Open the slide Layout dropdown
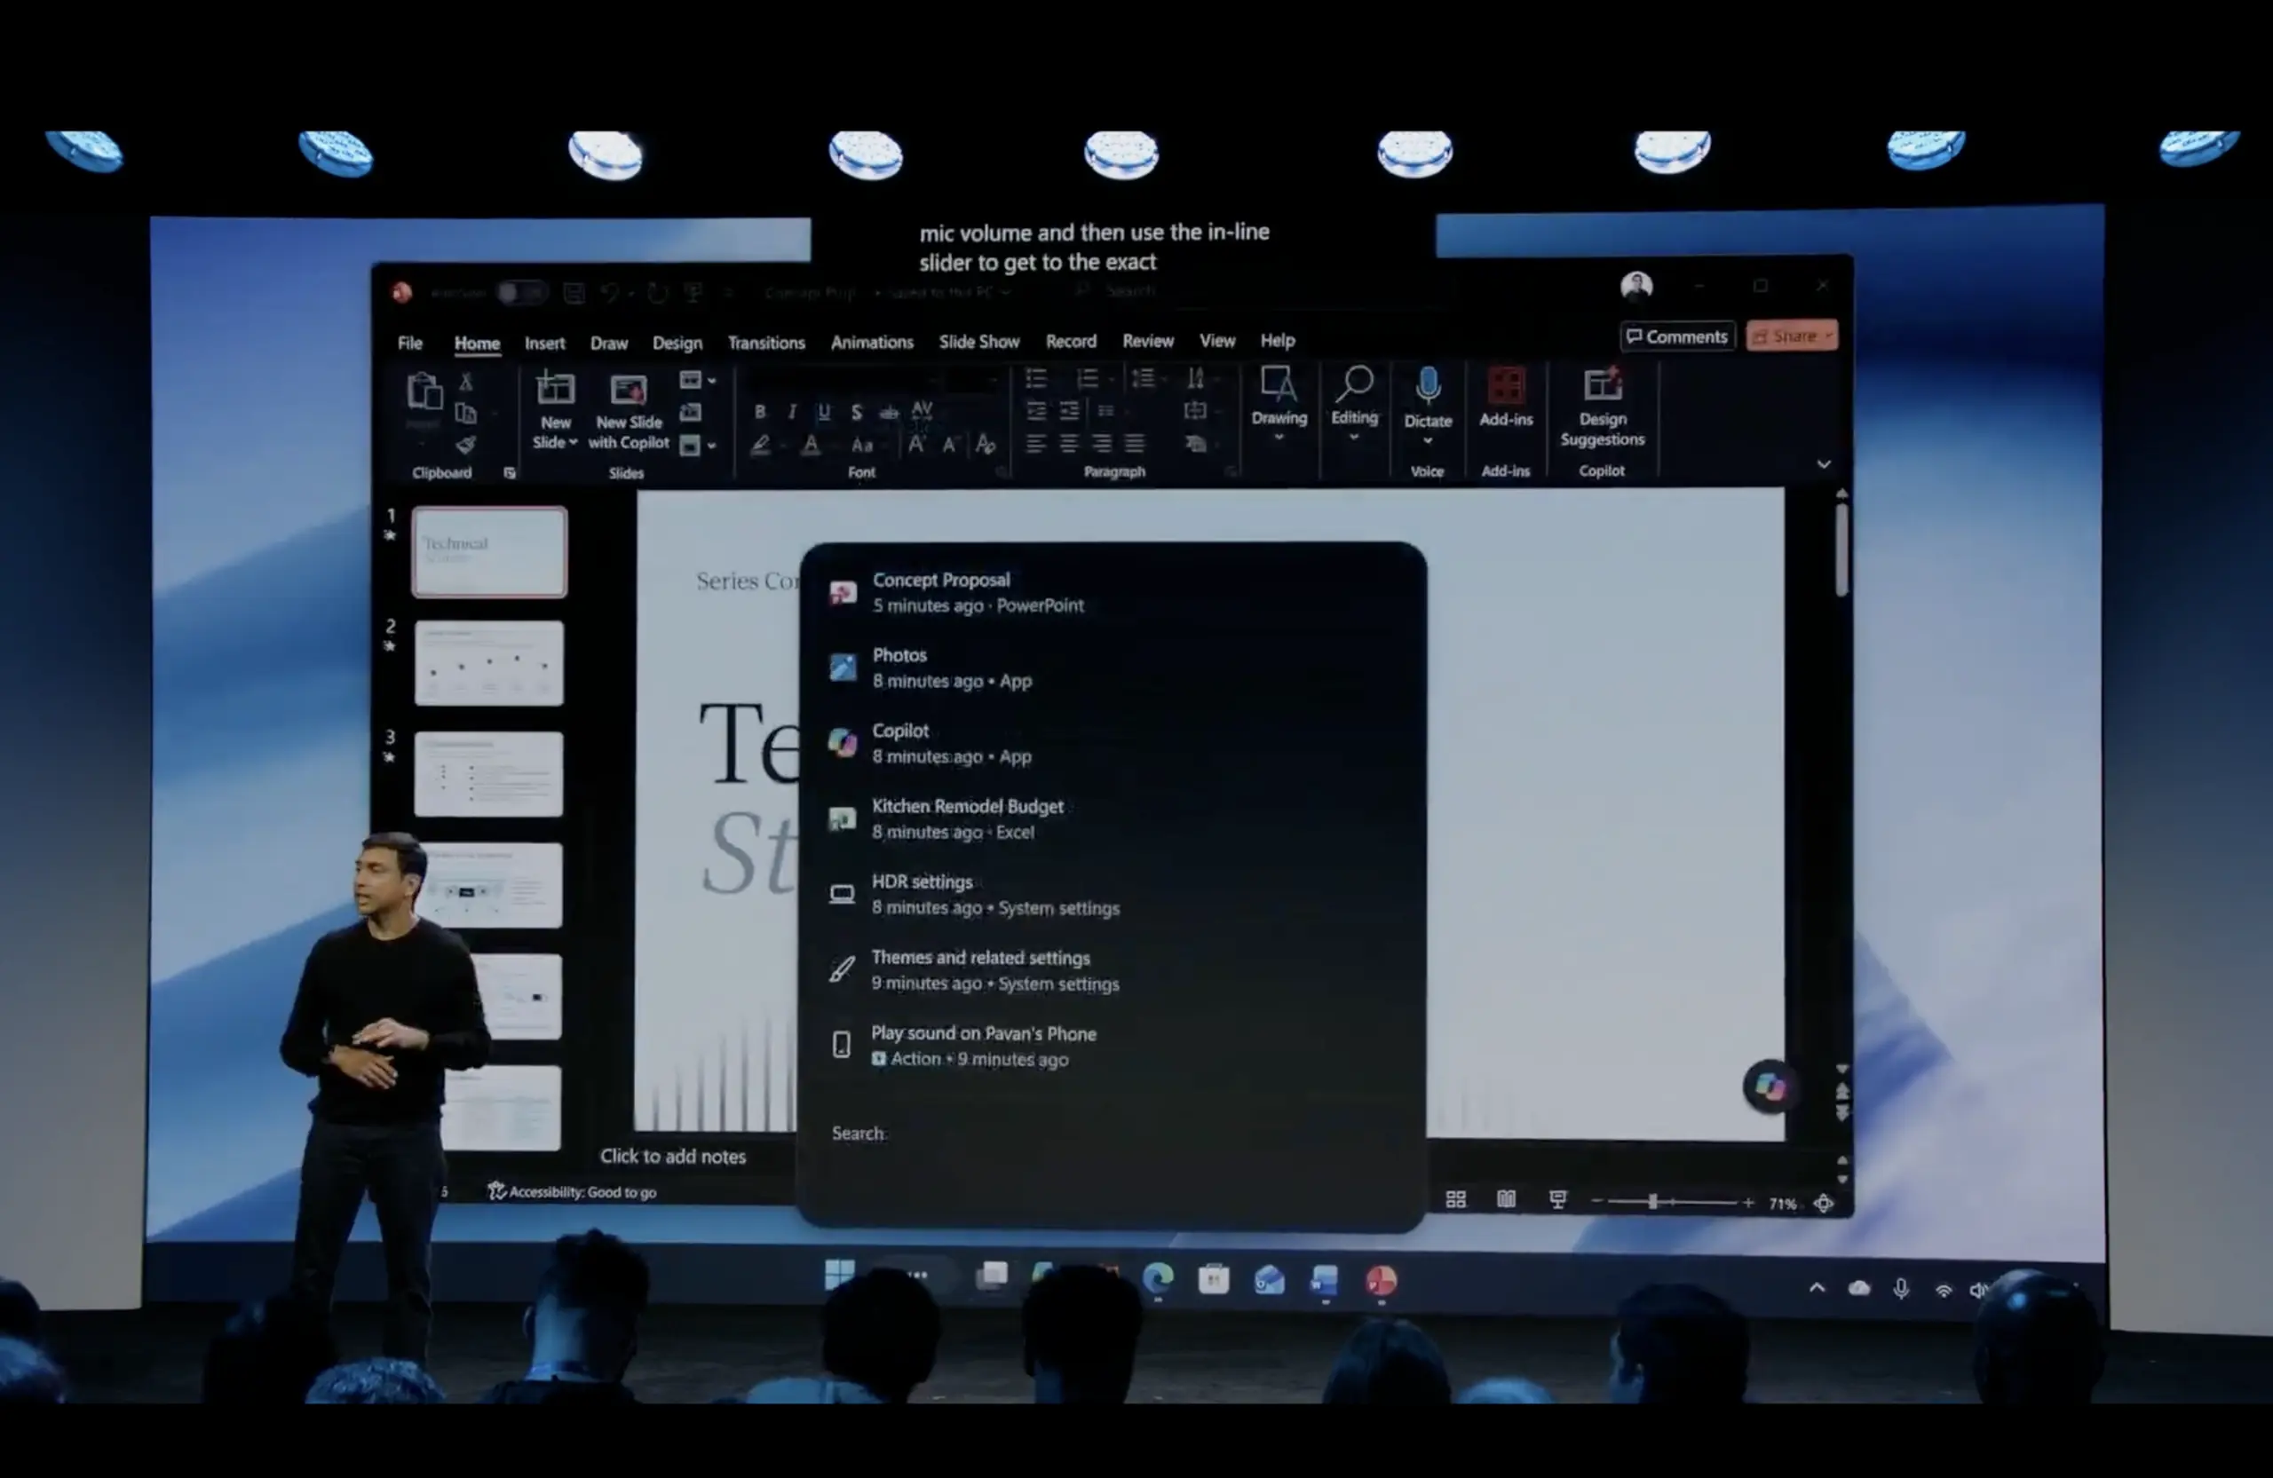This screenshot has height=1478, width=2273. coord(697,380)
